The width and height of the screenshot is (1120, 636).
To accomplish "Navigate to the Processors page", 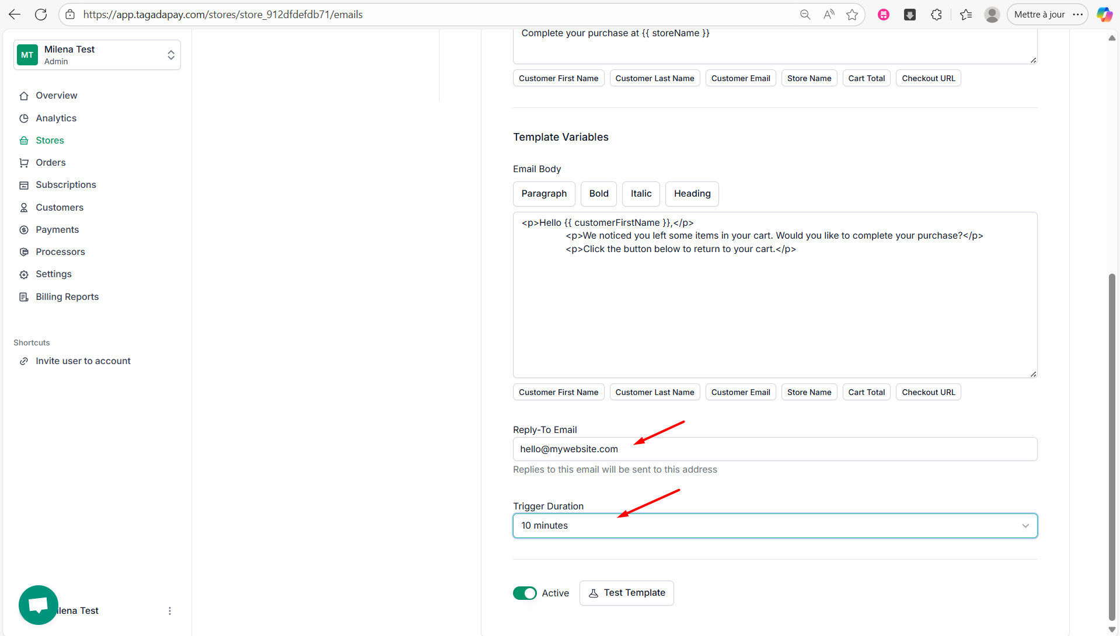I will click(60, 251).
